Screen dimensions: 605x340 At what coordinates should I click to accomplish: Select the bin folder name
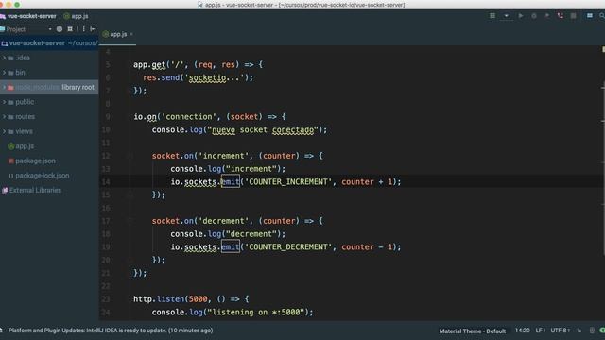tap(20, 73)
